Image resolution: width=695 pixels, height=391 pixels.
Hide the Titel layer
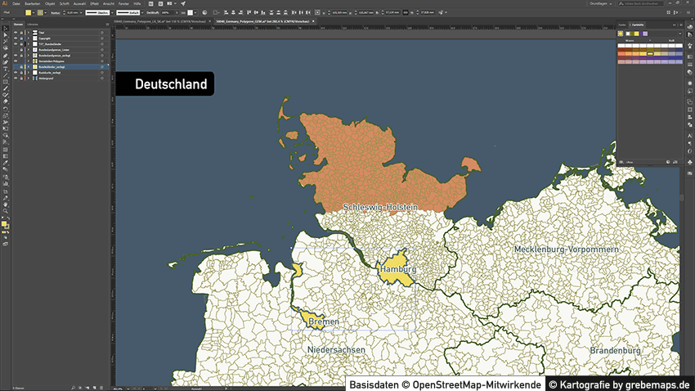point(14,32)
